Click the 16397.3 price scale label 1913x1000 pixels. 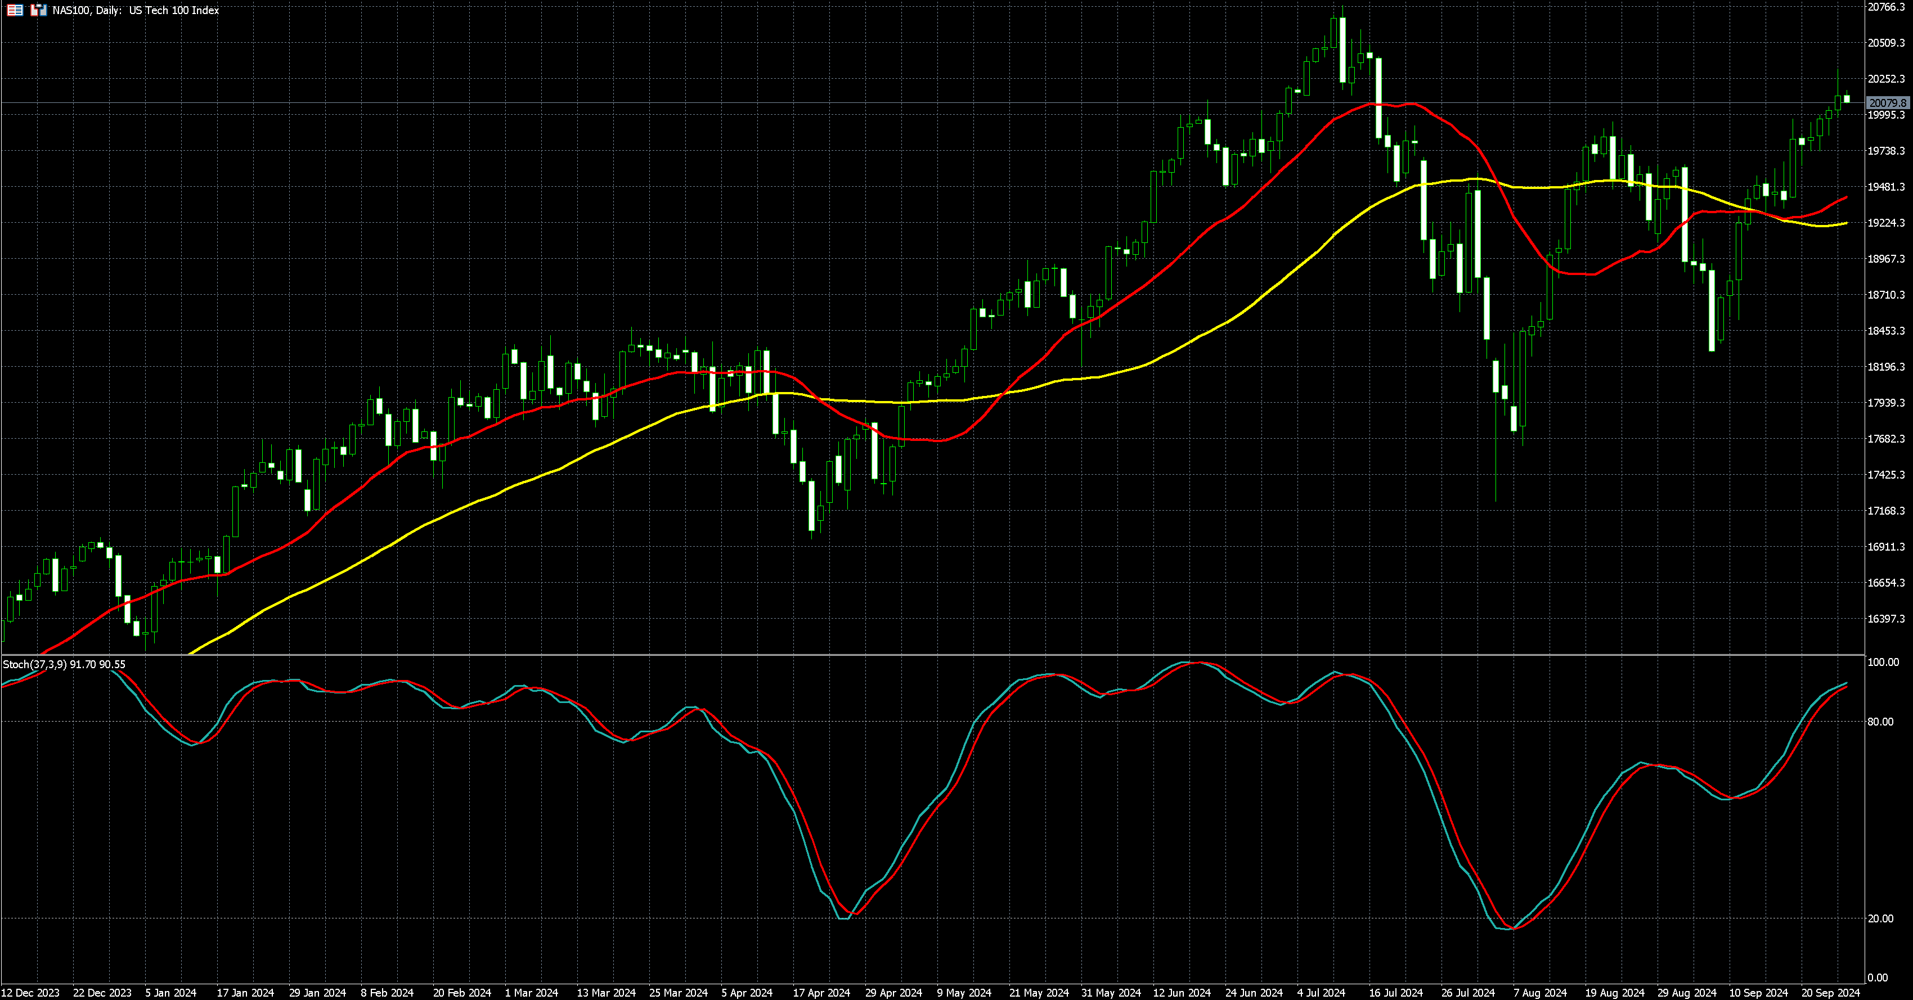point(1886,619)
